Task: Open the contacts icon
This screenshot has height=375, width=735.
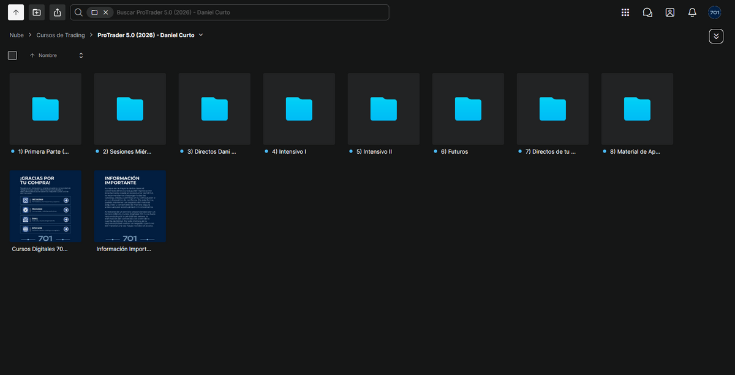Action: tap(670, 12)
